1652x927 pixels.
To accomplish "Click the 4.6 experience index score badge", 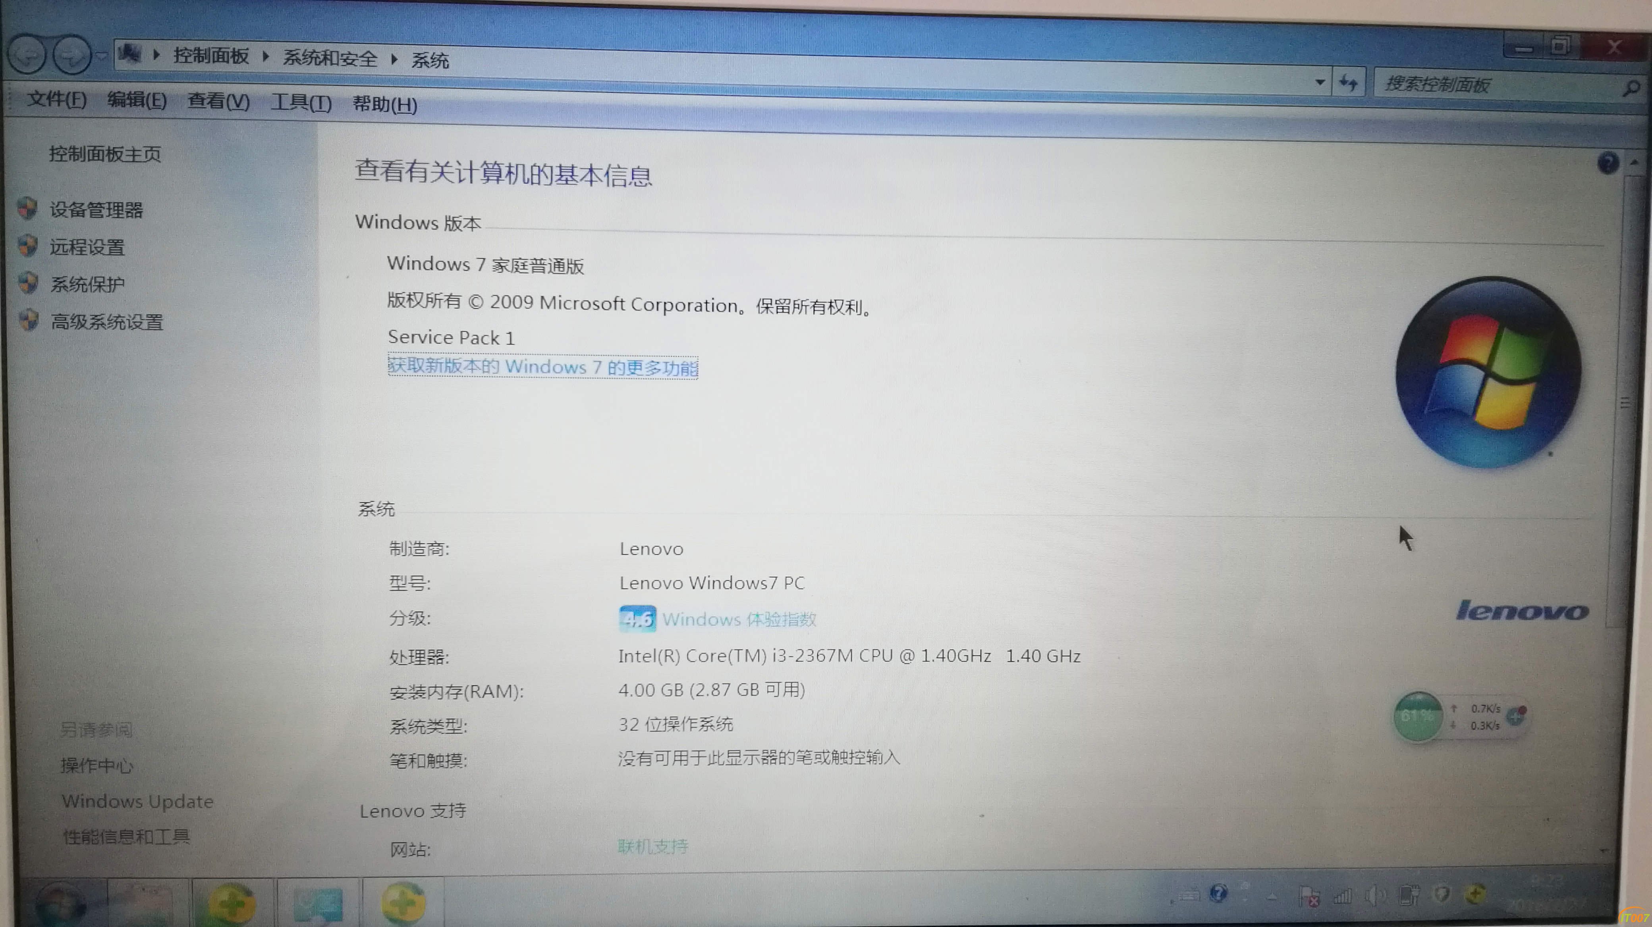I will [637, 619].
